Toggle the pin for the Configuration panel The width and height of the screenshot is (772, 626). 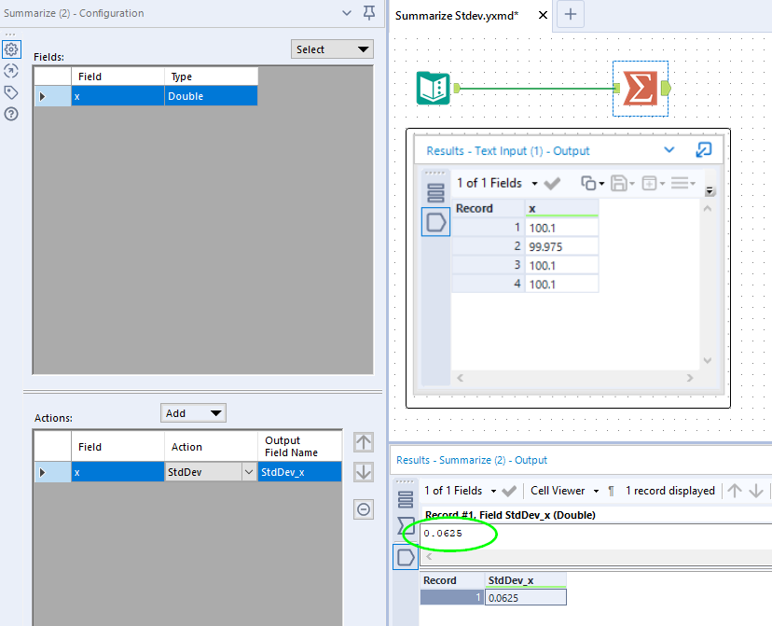367,13
